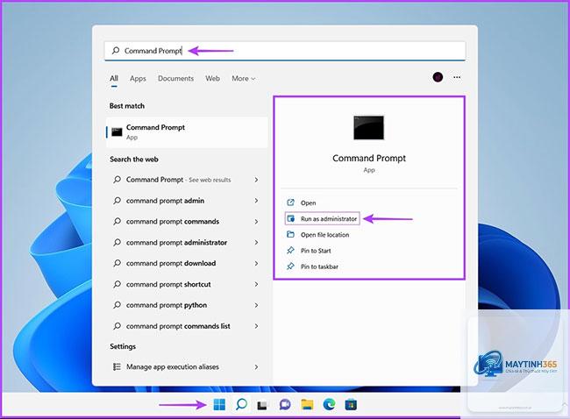Open Search from the taskbar magnifier icon
Screen dimensions: 570x419
point(241,404)
